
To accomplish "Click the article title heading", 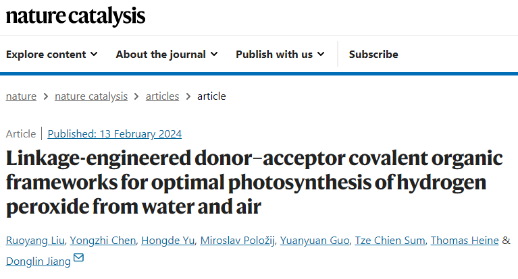I will (255, 183).
